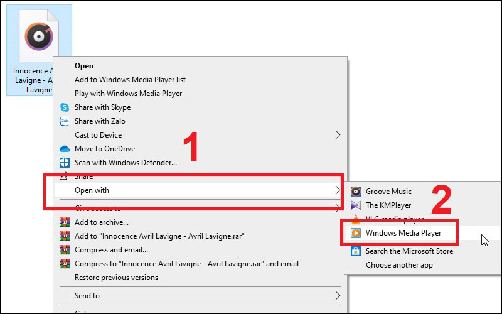Click the Zalo icon in the menu

click(65, 121)
